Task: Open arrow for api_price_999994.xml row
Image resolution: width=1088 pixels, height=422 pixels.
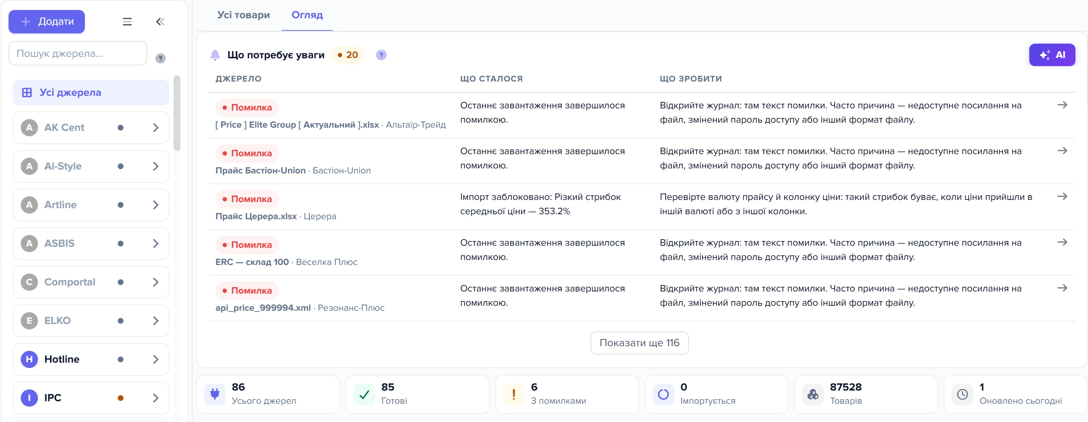Action: pyautogui.click(x=1062, y=288)
